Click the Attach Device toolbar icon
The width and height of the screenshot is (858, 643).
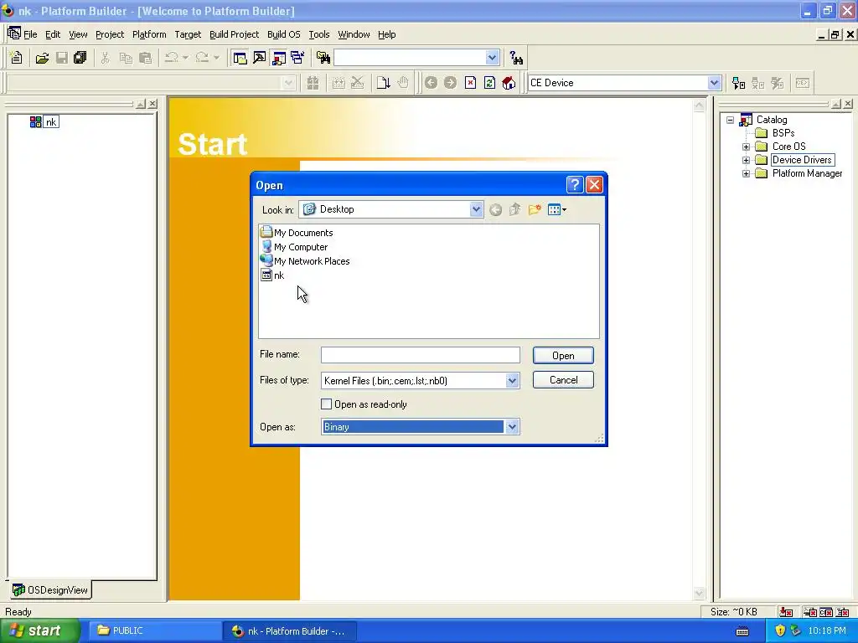click(x=739, y=83)
